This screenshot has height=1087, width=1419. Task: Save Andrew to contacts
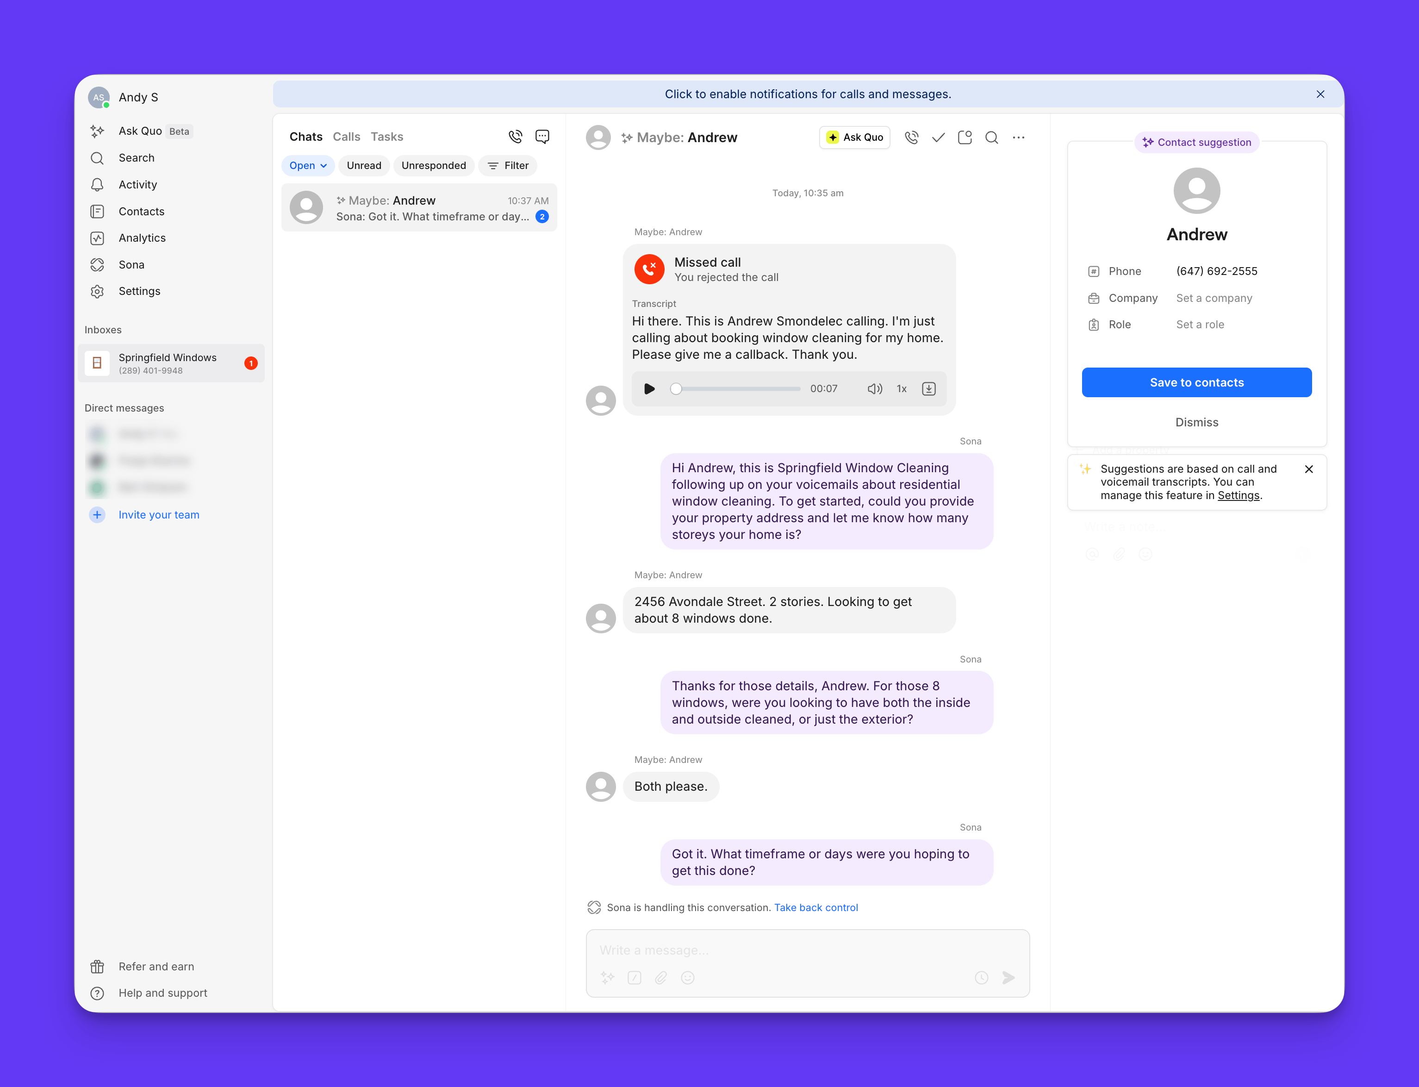point(1196,382)
